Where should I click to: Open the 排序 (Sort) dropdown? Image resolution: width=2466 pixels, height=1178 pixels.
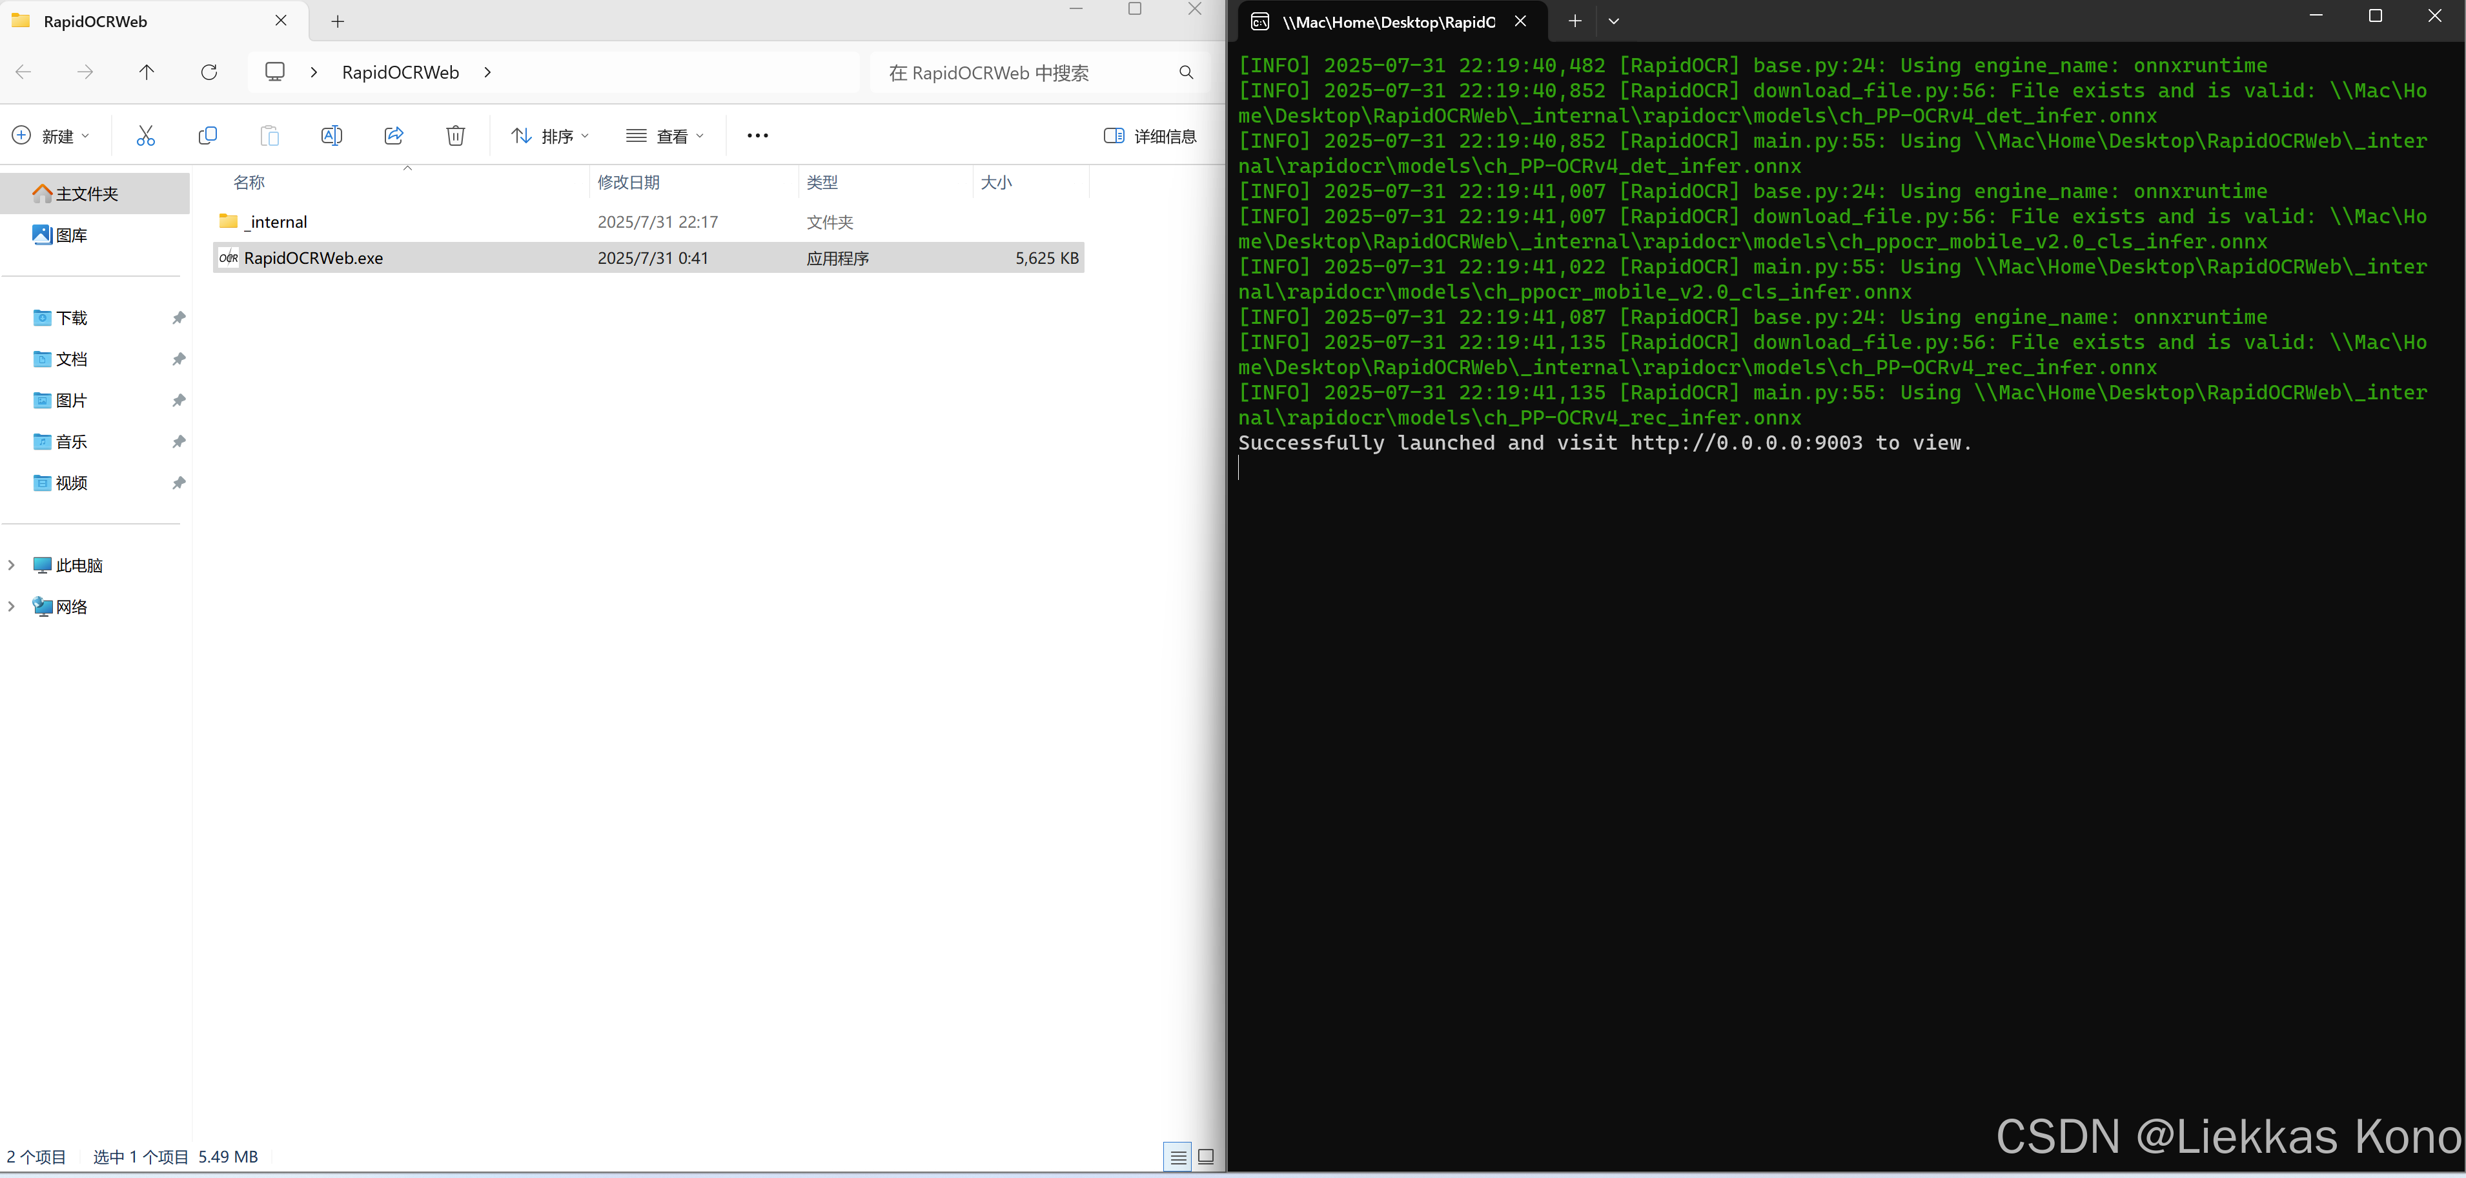[549, 136]
